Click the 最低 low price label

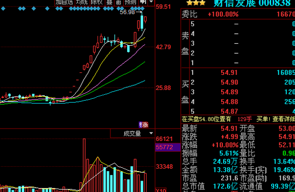[247, 145]
